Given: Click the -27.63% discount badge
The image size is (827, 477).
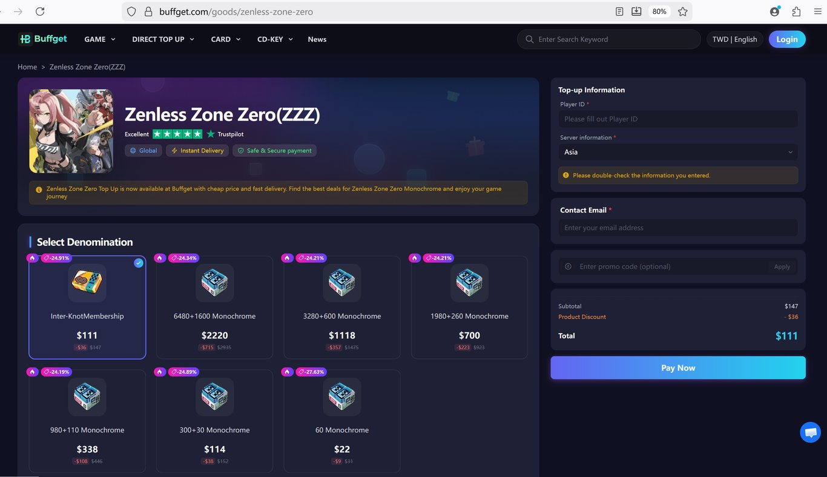Looking at the screenshot, I should [311, 372].
